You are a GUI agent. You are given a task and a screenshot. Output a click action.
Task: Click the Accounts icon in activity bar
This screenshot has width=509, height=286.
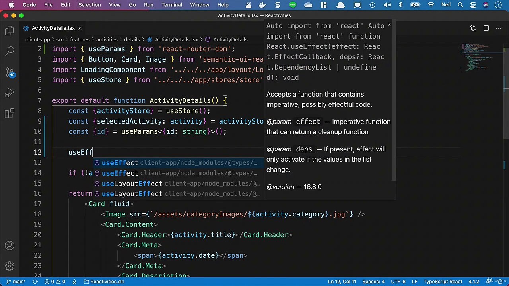tap(10, 245)
